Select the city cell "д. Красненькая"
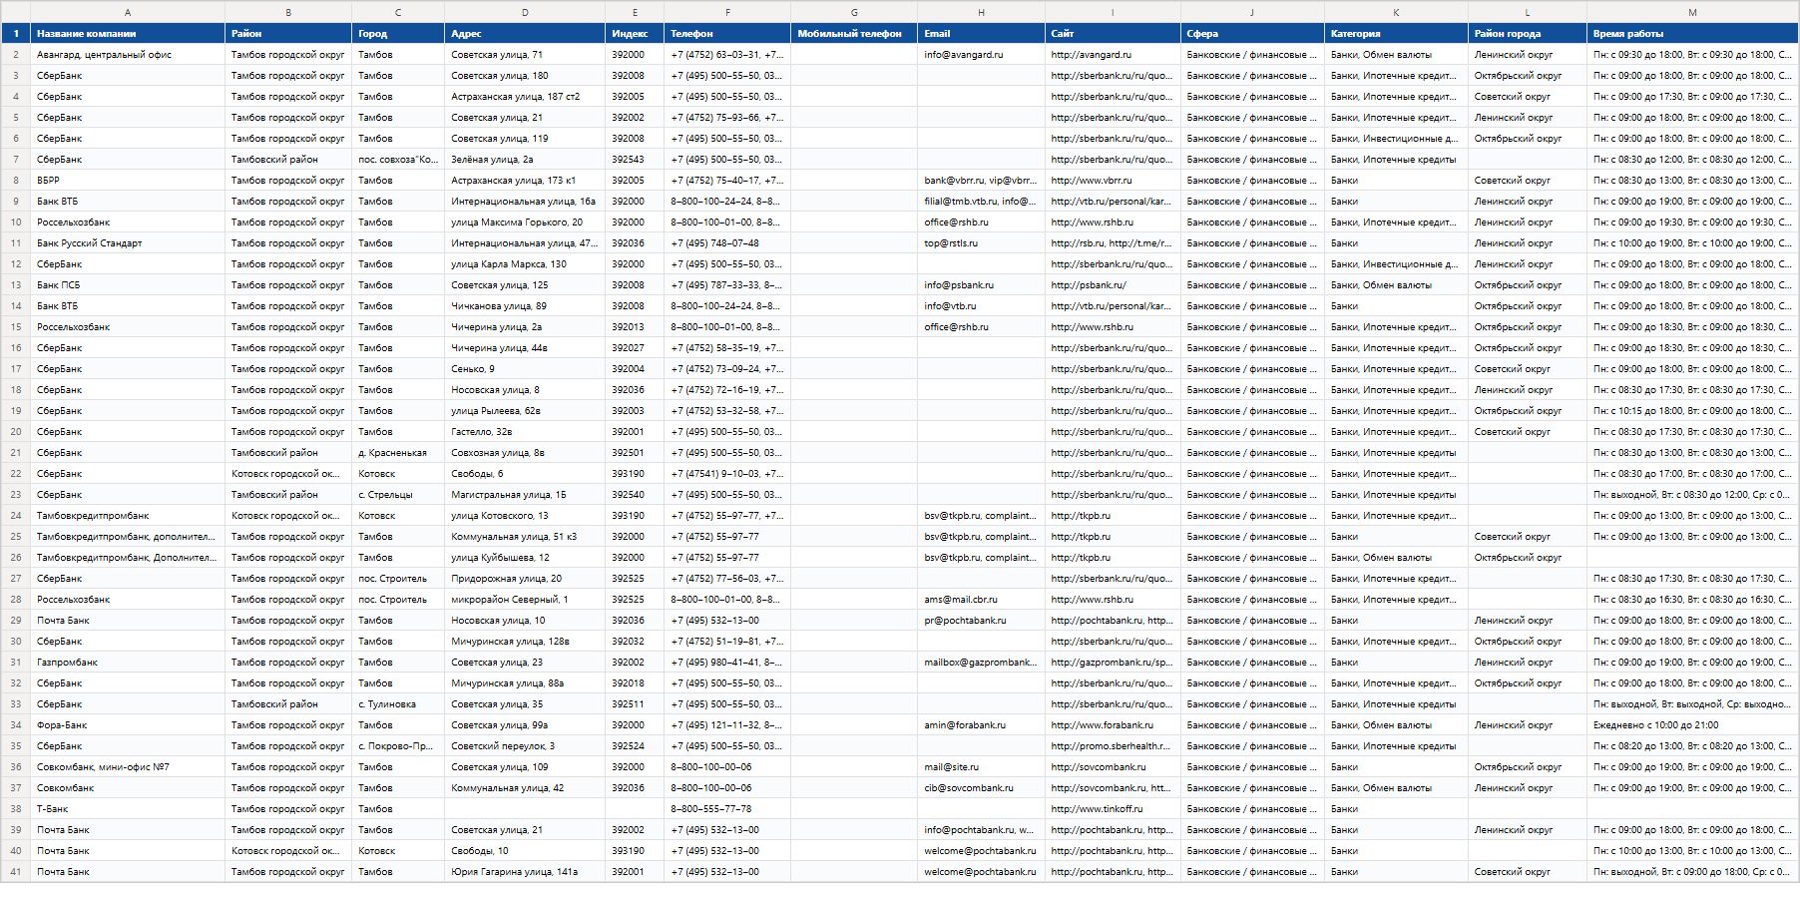The width and height of the screenshot is (1800, 900). pos(398,453)
